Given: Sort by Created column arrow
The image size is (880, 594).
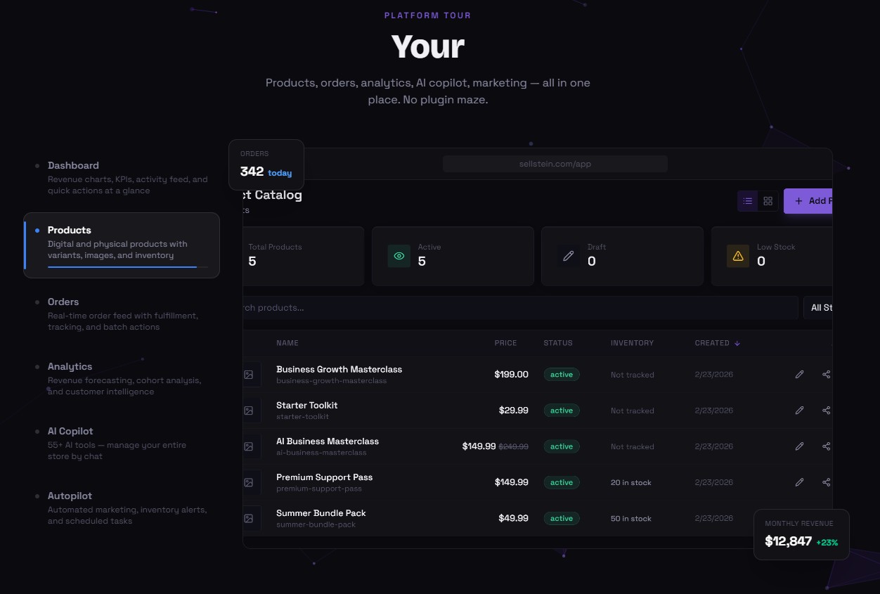Looking at the screenshot, I should point(737,343).
